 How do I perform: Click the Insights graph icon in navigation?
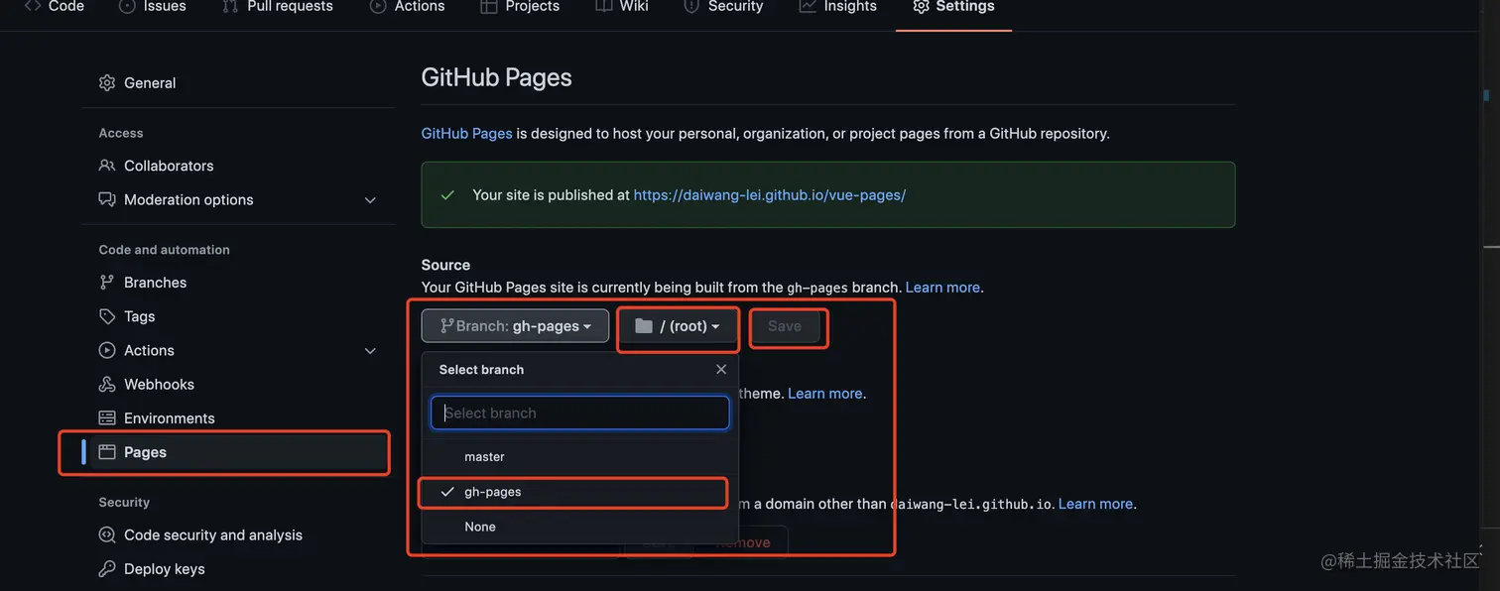(x=808, y=6)
